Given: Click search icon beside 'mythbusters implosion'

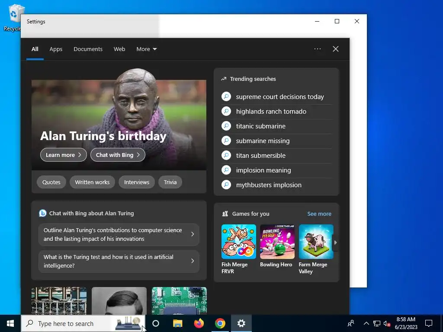Looking at the screenshot, I should tap(226, 185).
